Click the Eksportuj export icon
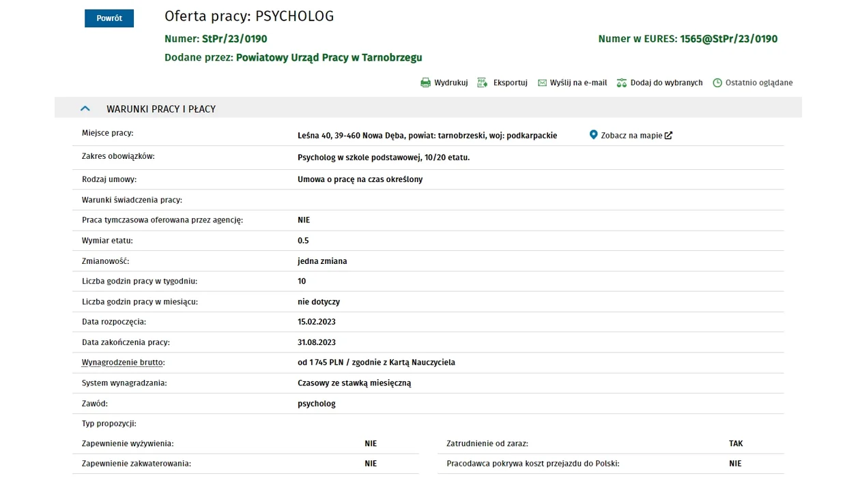 coord(483,83)
